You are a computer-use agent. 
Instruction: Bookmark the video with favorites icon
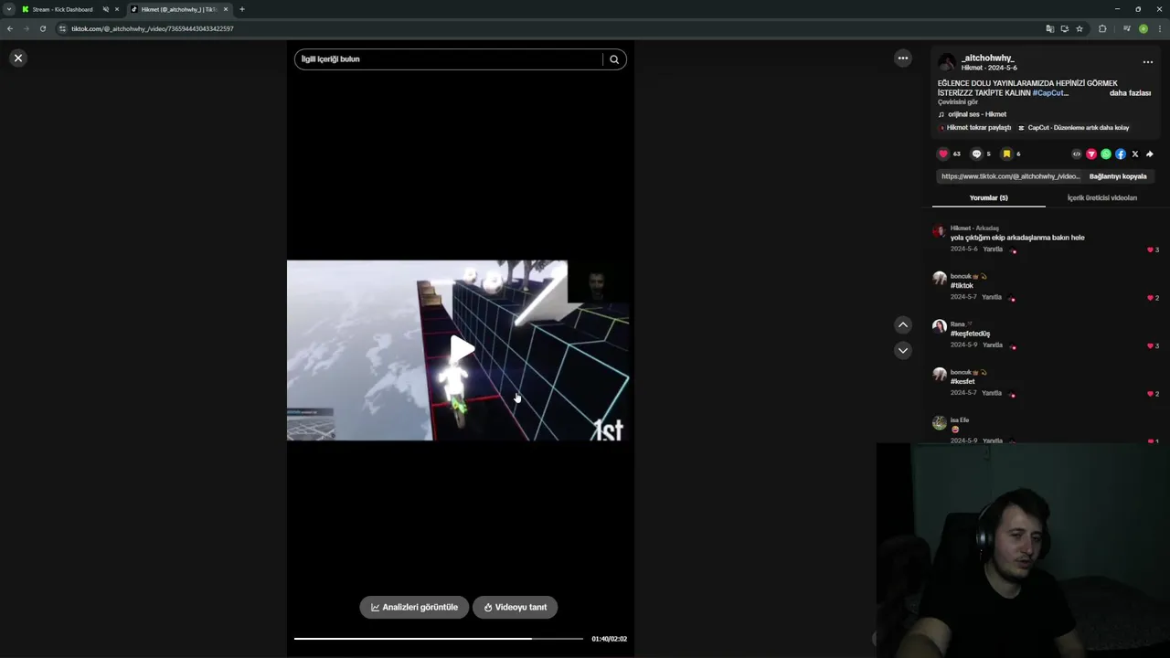(x=1006, y=154)
